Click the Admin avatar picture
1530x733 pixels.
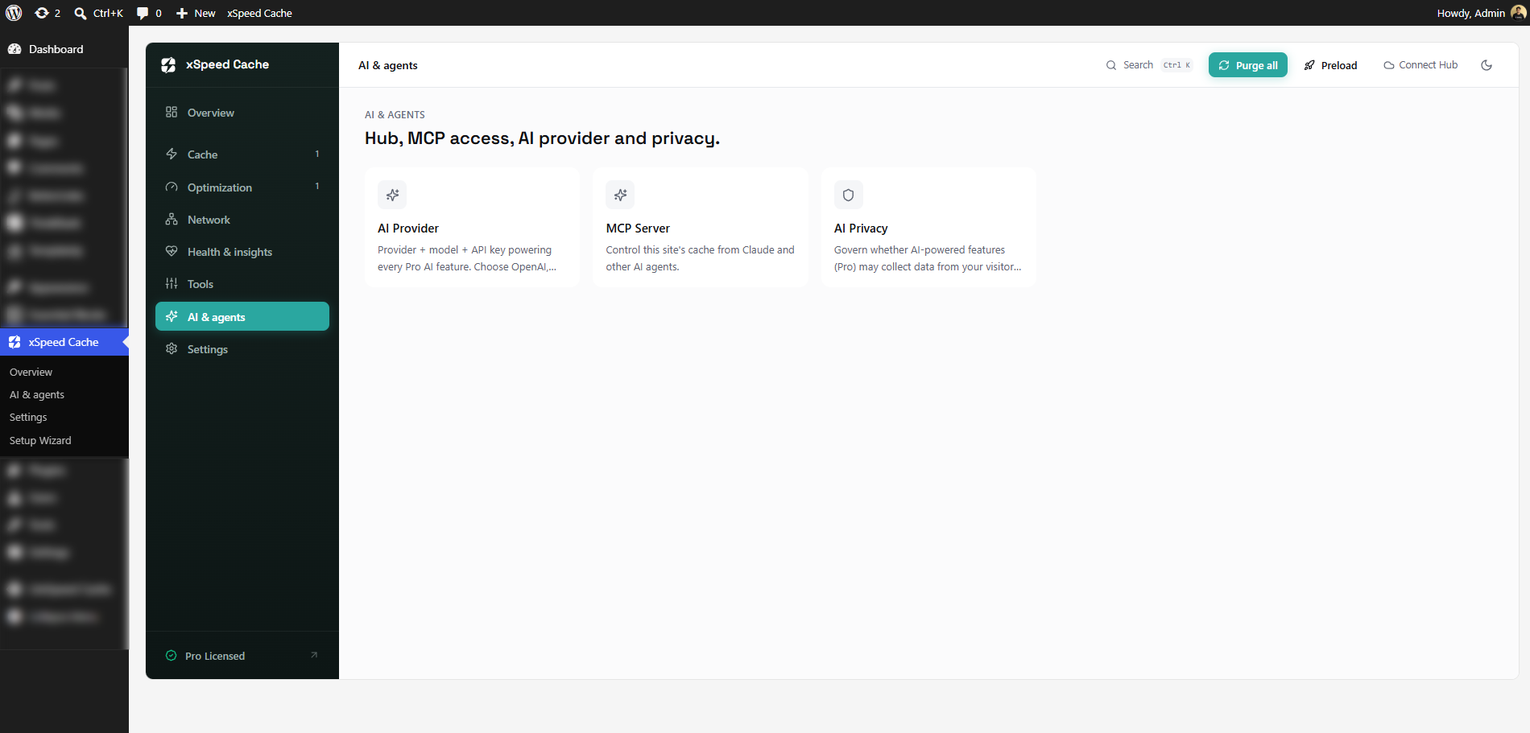click(x=1518, y=12)
